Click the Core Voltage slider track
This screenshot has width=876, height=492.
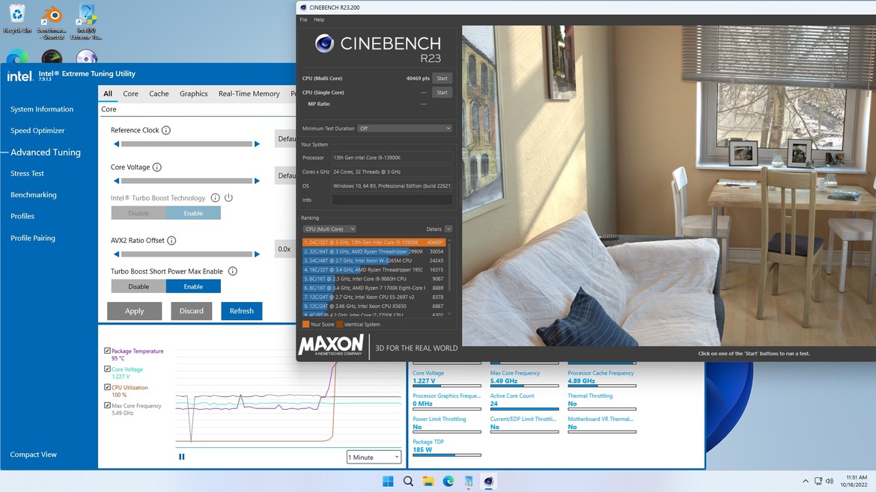click(x=186, y=181)
